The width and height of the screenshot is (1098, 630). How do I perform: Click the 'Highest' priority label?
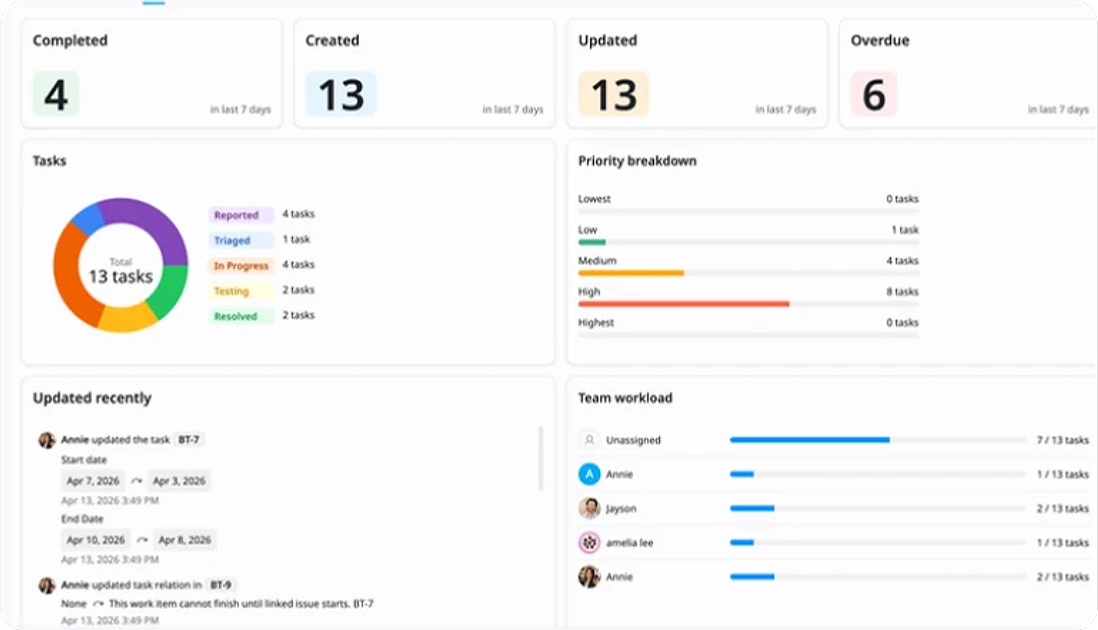(596, 323)
